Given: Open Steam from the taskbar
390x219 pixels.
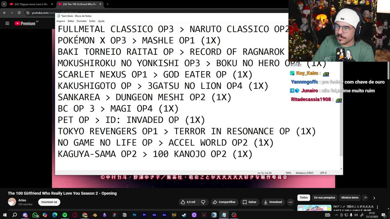Looking at the screenshot, I should coord(184,215).
